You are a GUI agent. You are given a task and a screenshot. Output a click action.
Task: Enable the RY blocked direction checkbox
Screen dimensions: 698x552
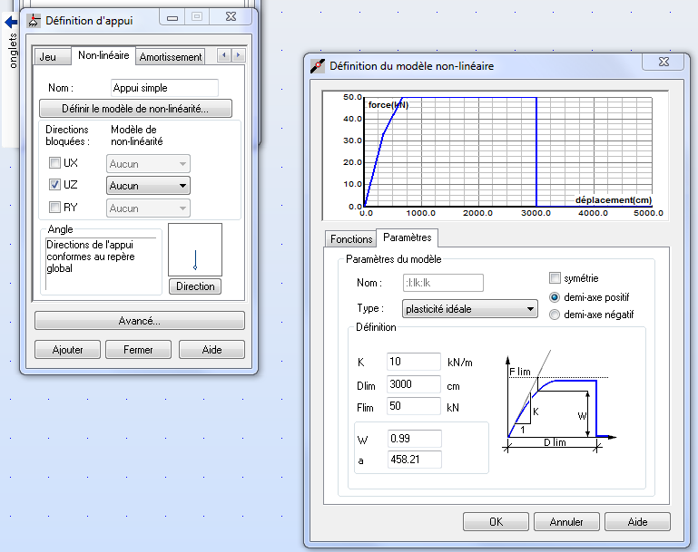[54, 207]
